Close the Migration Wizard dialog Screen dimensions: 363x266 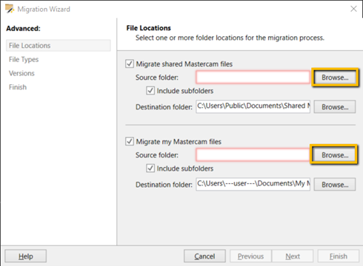click(x=353, y=9)
